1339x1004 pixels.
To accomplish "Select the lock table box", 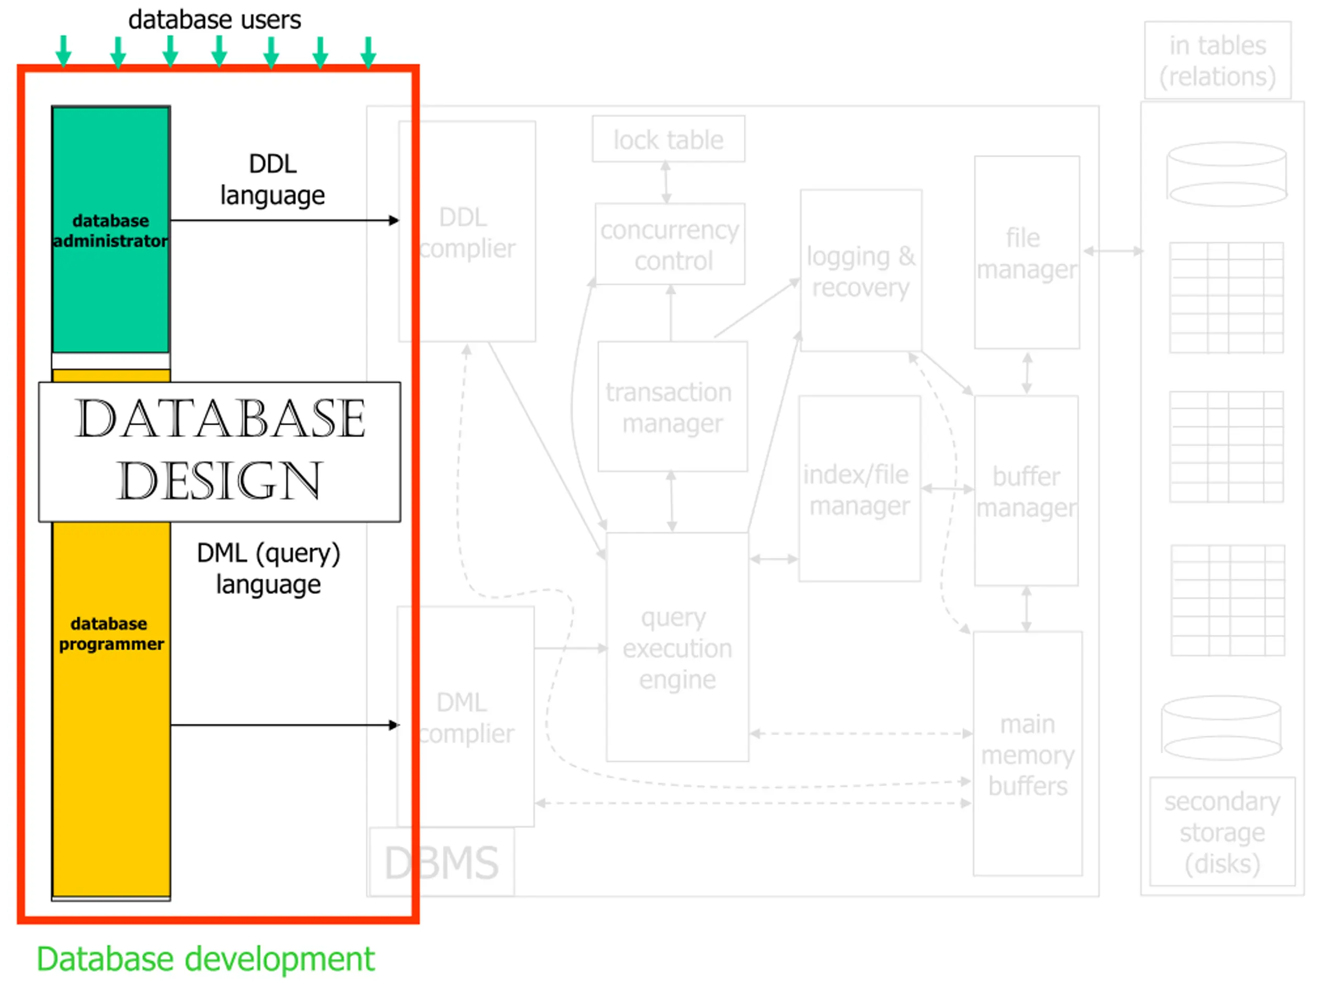I will [668, 139].
